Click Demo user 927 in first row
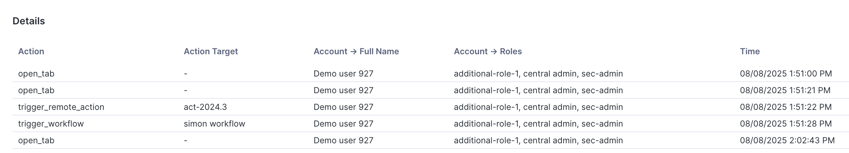849x153 pixels. (x=343, y=74)
